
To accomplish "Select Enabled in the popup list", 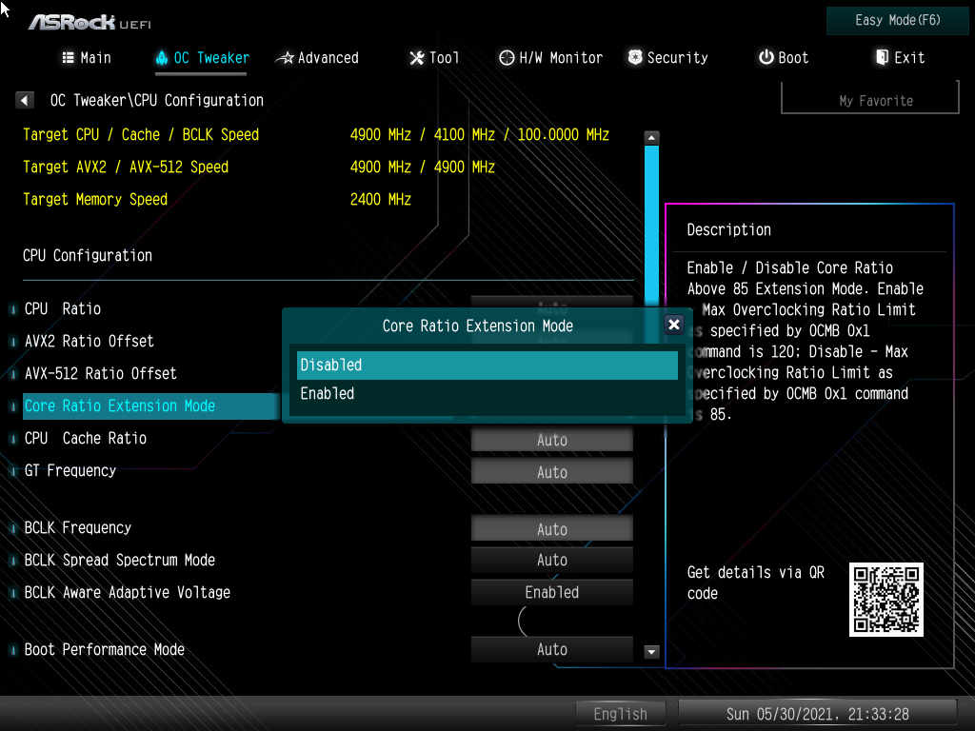I will point(487,393).
